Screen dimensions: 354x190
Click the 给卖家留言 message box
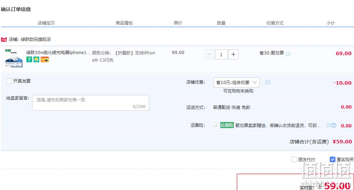tap(91, 103)
